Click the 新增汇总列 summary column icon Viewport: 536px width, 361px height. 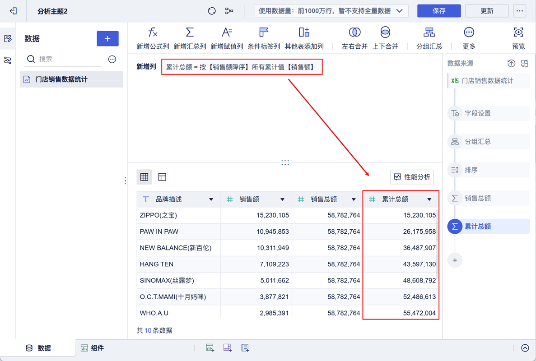pyautogui.click(x=190, y=32)
